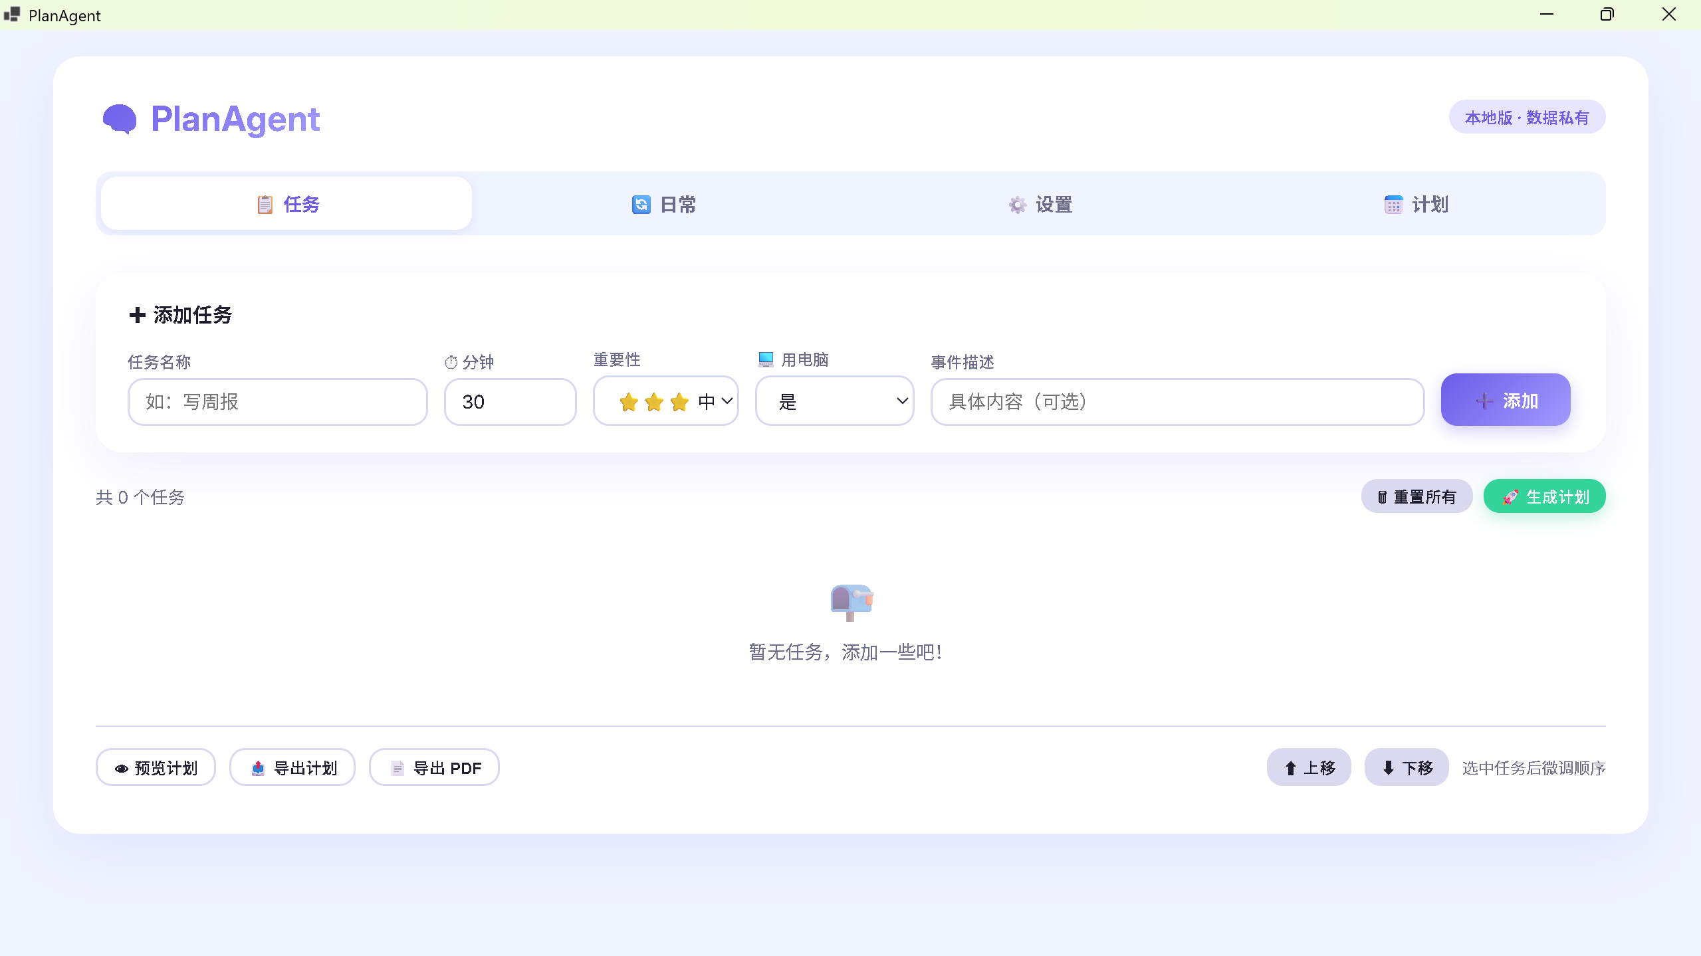
Task: Switch to the 设置 tab
Action: (x=1040, y=204)
